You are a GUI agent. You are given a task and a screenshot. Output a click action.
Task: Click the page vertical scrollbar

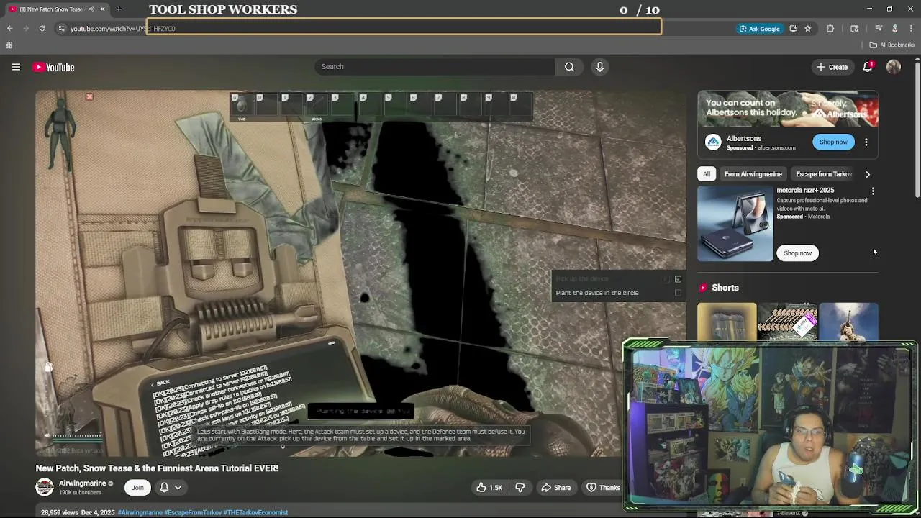point(917,129)
